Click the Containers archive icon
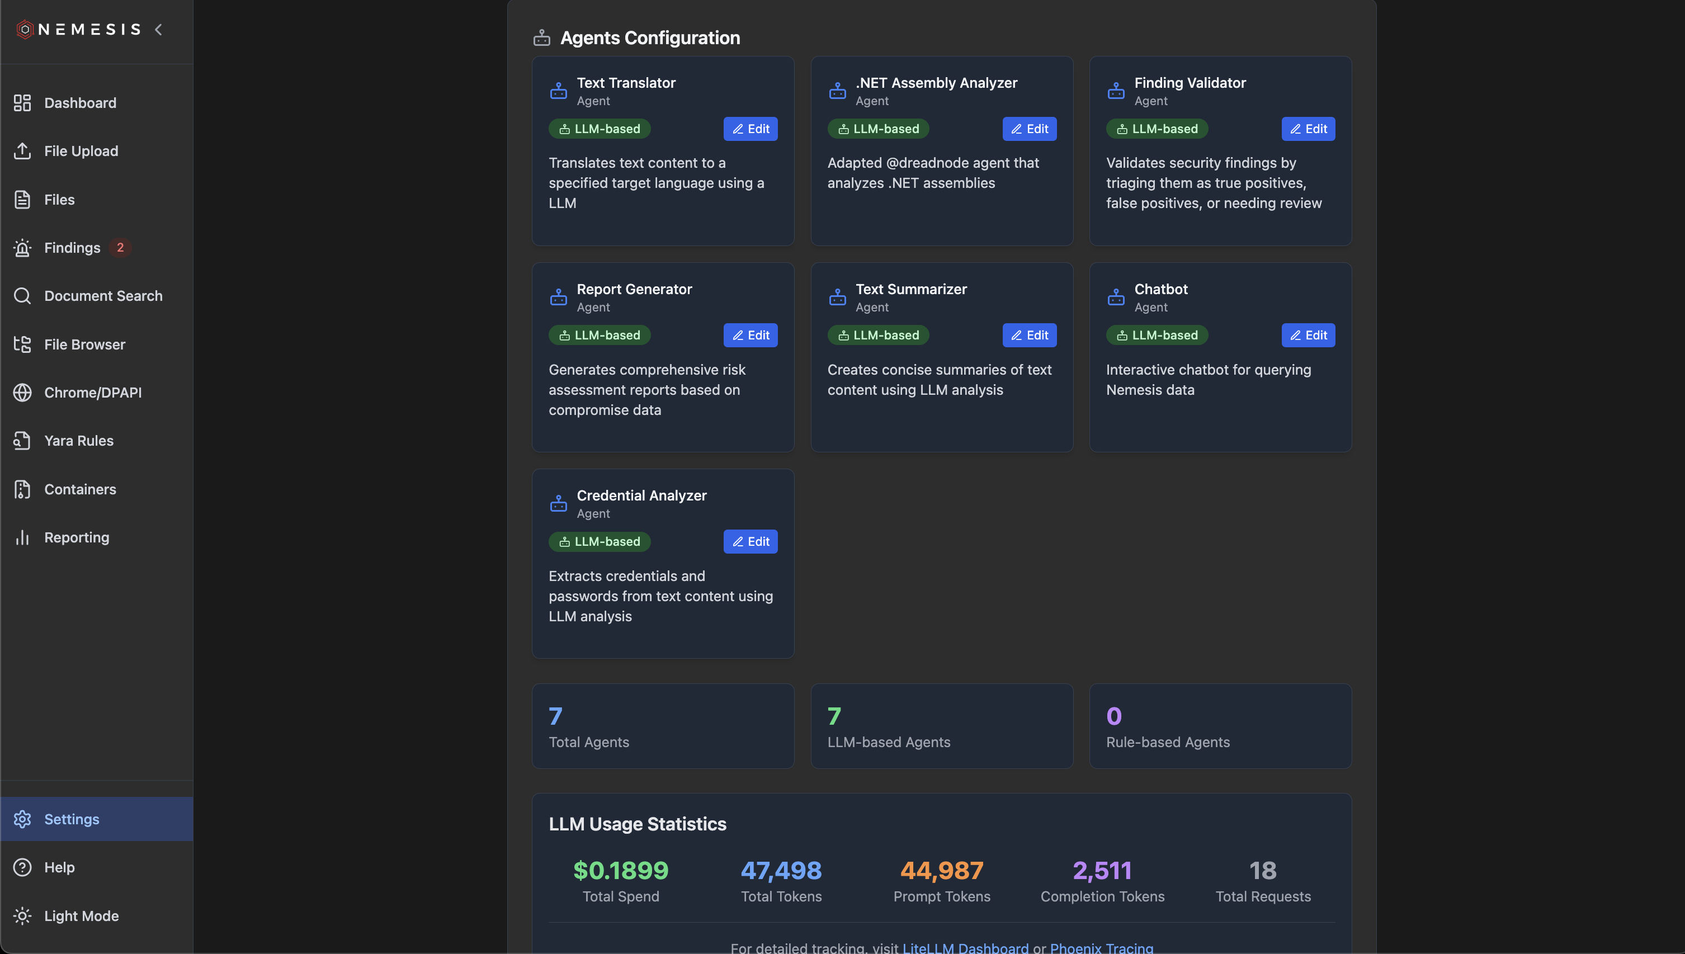The width and height of the screenshot is (1685, 954). coord(22,489)
